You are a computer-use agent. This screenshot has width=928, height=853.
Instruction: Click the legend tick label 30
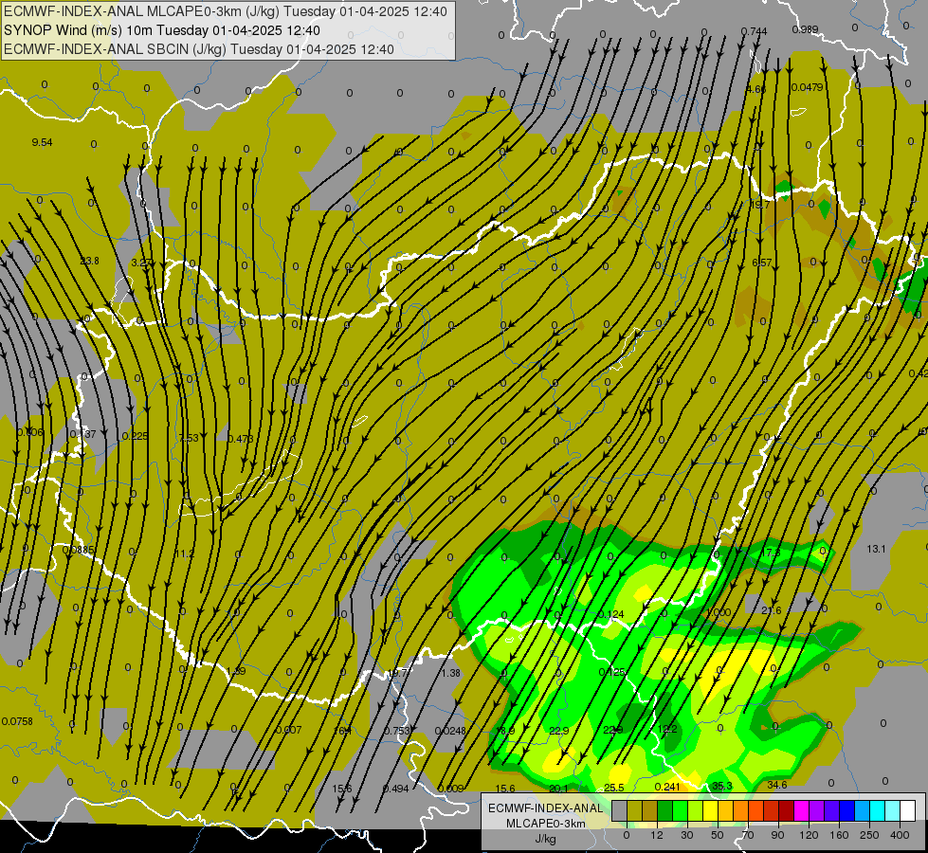click(687, 835)
